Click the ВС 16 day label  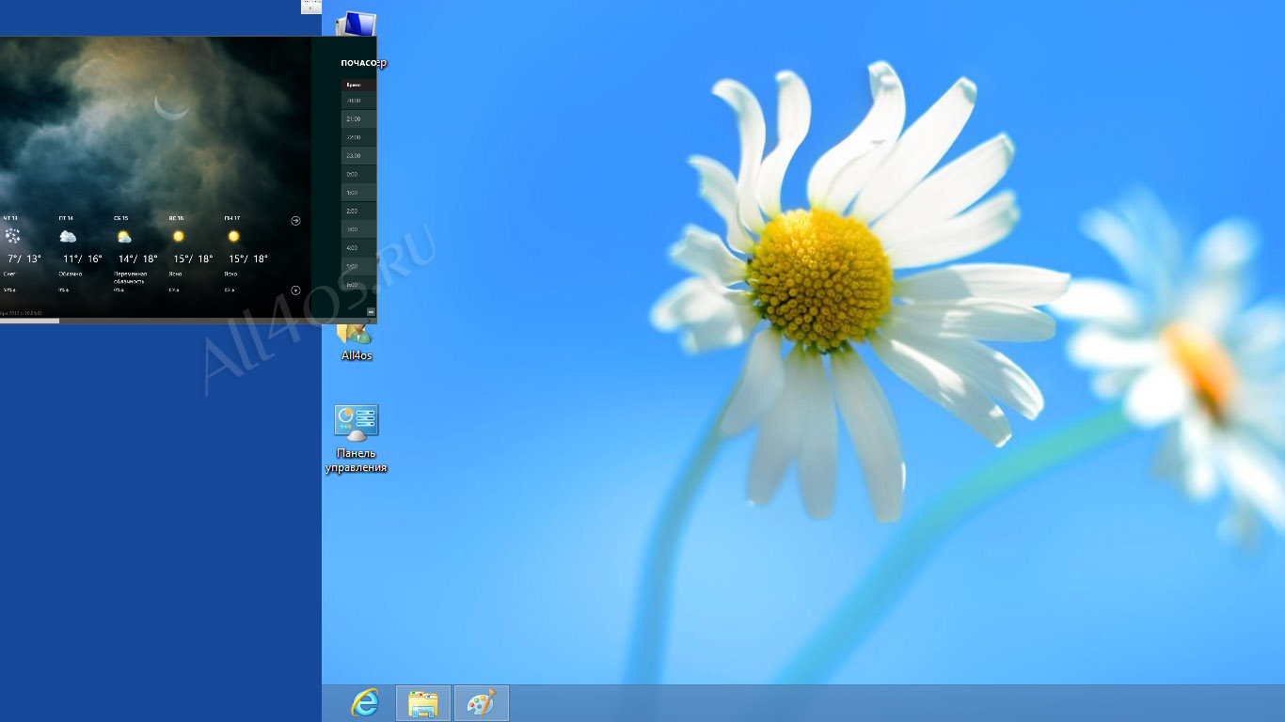(x=176, y=218)
